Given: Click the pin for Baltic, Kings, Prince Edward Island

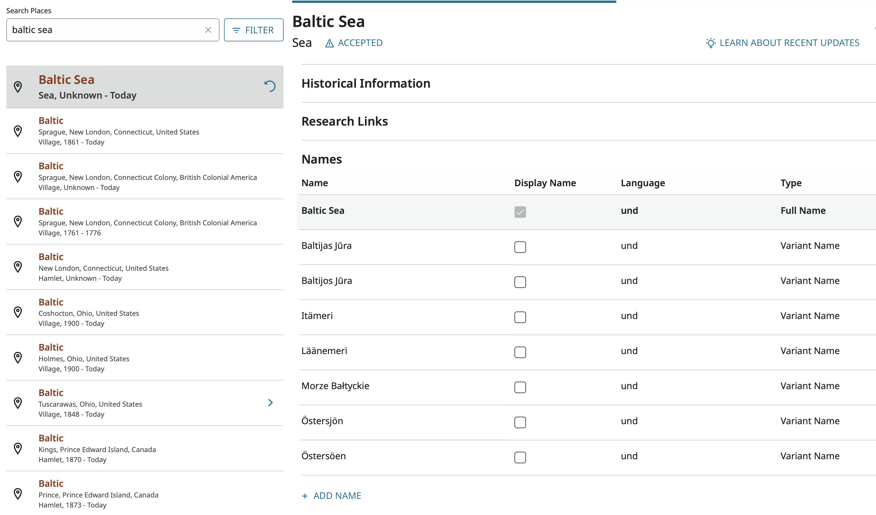Looking at the screenshot, I should pyautogui.click(x=18, y=448).
